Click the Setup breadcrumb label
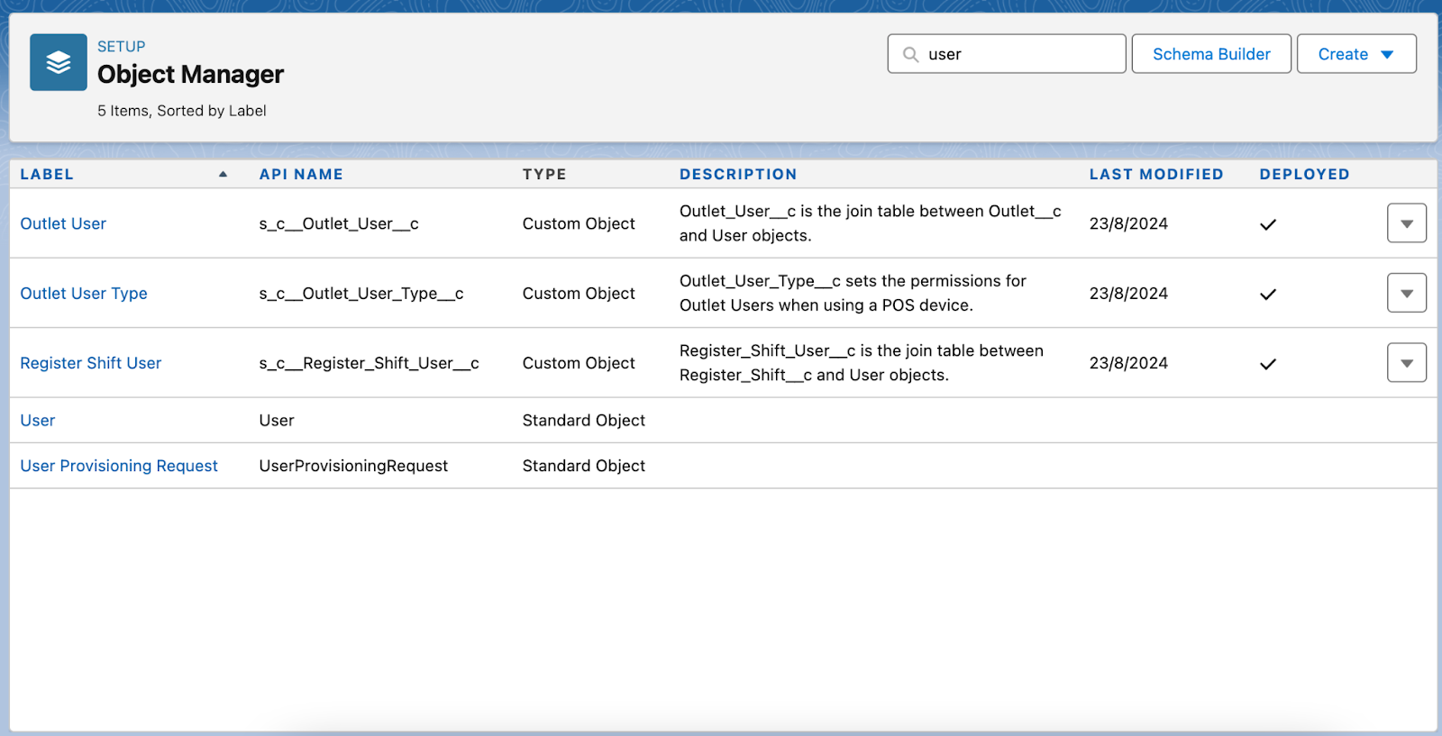1442x736 pixels. [x=122, y=47]
